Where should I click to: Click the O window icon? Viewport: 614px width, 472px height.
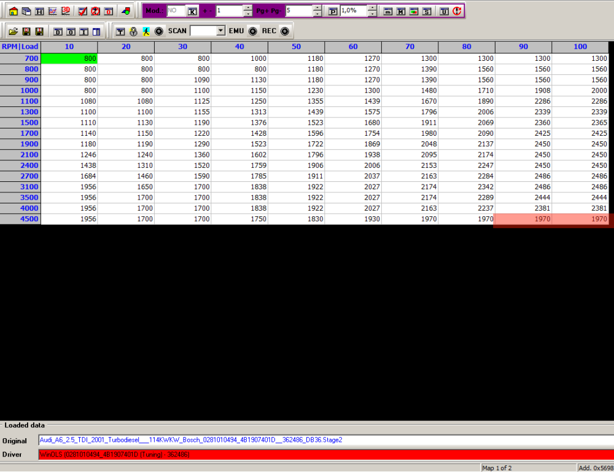click(71, 32)
